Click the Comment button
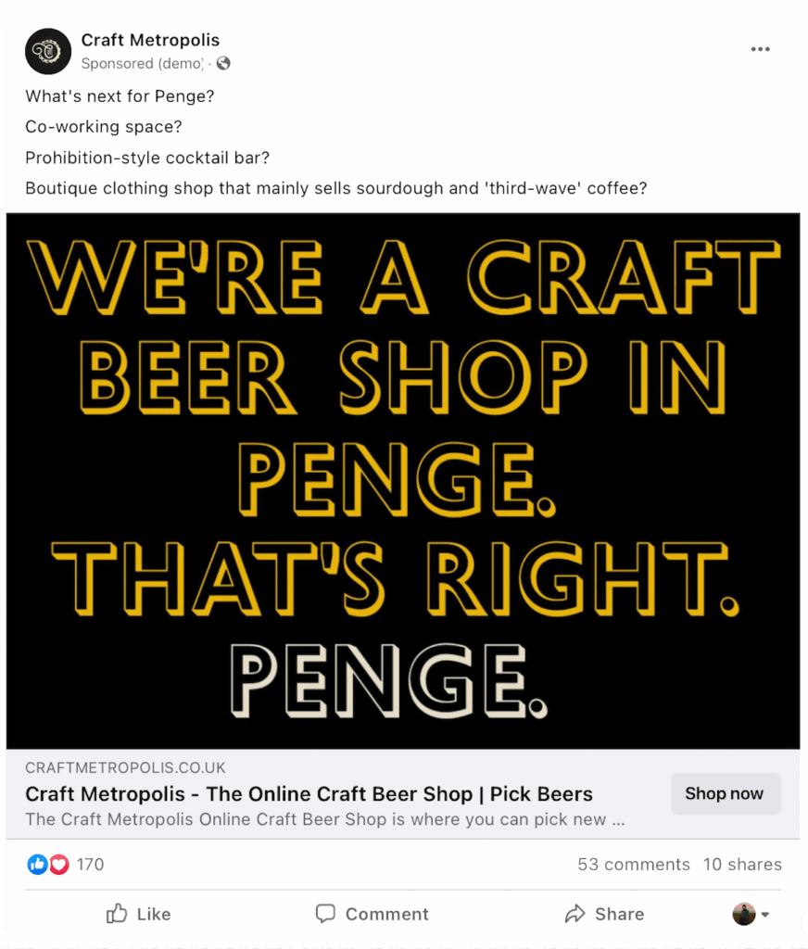 tap(372, 914)
